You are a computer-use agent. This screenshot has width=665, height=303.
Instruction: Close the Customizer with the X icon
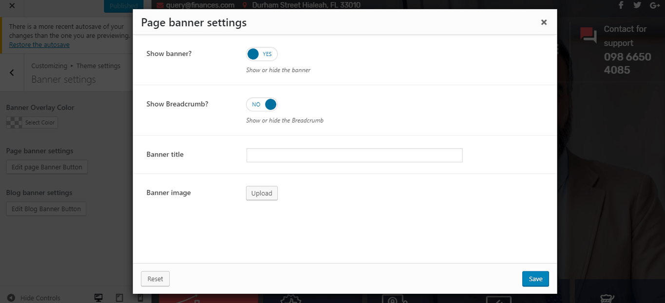coord(12,6)
